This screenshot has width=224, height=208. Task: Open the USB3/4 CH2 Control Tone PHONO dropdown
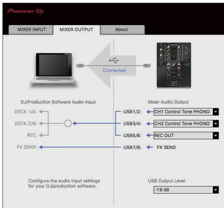coord(186,124)
